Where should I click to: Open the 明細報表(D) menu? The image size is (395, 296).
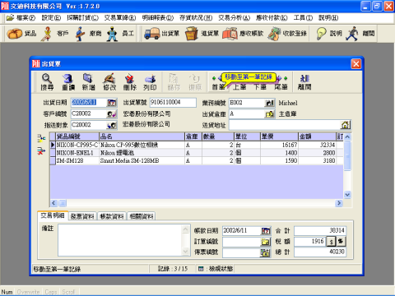point(158,18)
